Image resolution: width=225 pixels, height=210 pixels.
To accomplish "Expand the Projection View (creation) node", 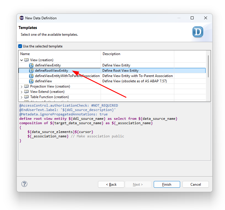I will point(21,86).
